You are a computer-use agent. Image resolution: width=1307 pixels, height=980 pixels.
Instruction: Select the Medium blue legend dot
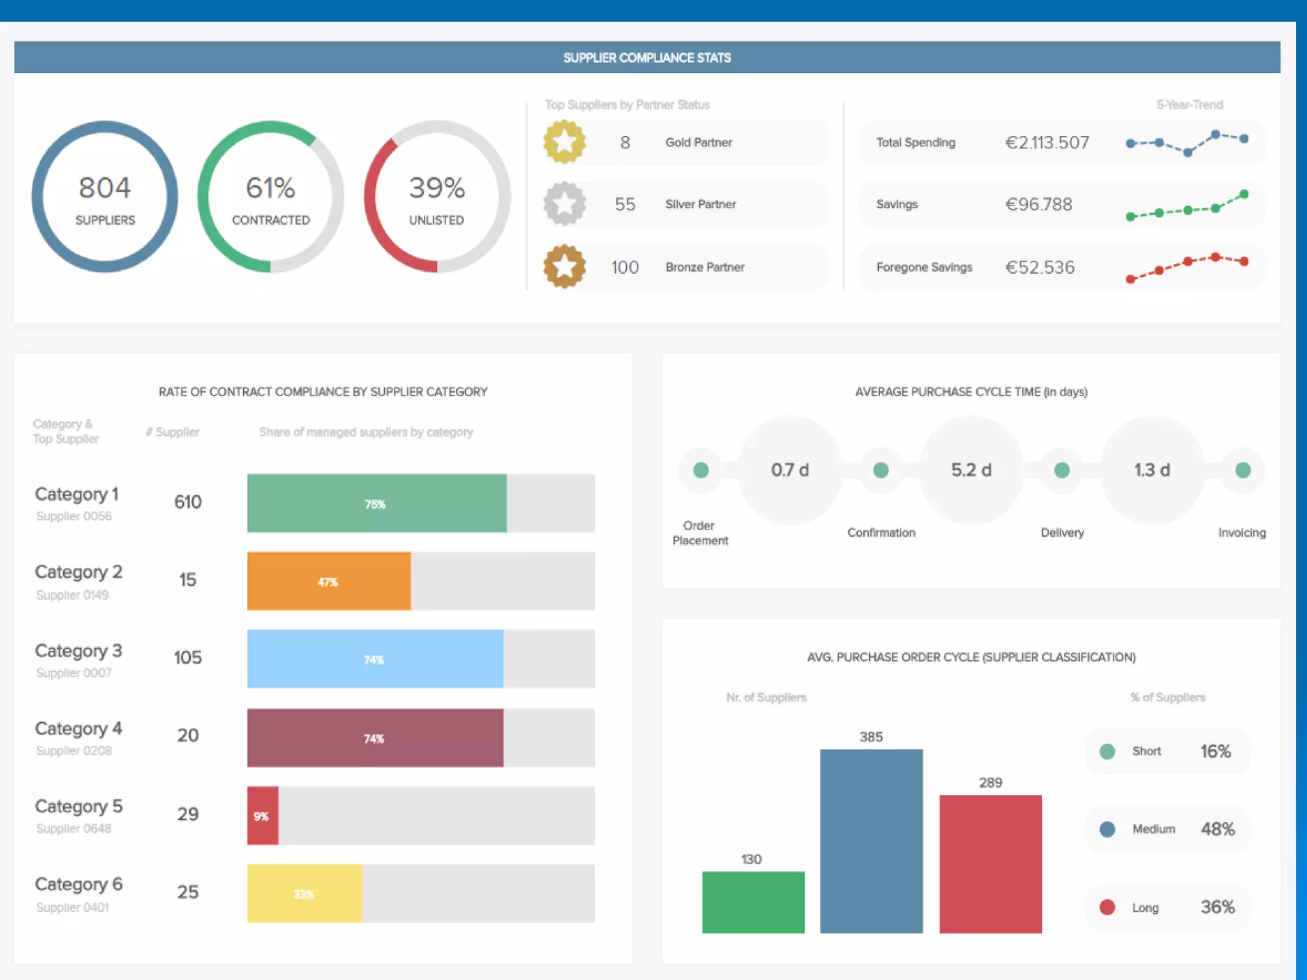(x=1107, y=829)
